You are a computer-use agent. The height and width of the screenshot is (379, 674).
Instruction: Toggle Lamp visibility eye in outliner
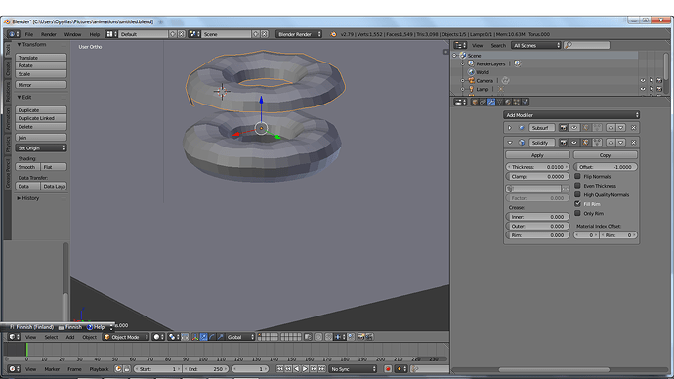tap(643, 89)
